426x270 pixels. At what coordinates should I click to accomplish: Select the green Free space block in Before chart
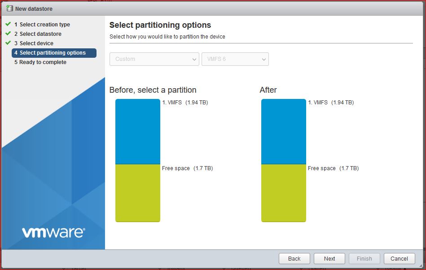138,193
